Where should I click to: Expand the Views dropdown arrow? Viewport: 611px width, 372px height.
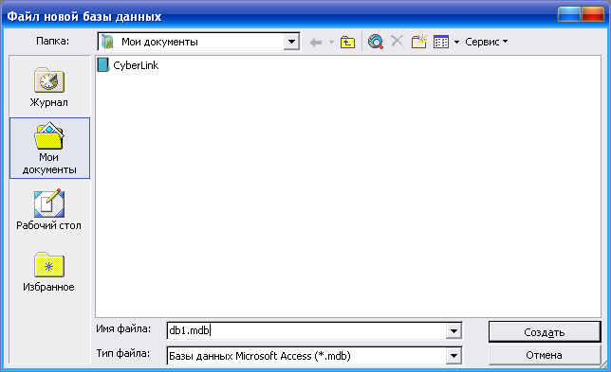(x=456, y=42)
